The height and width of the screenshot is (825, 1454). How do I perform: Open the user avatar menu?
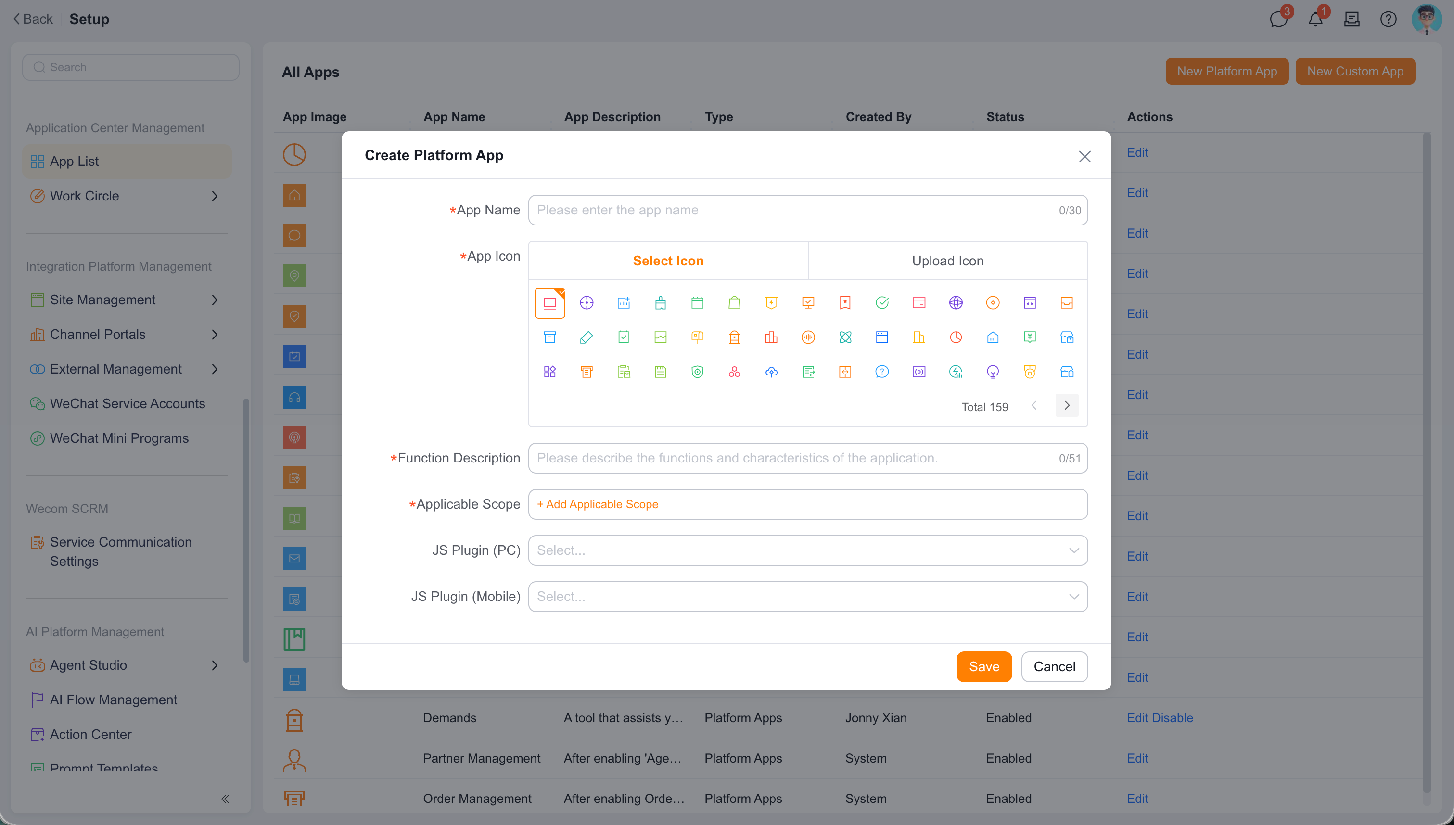pos(1426,19)
